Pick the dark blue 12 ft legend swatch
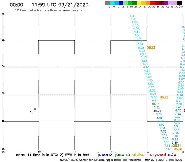Screen dimensions: 185x162 point(121,3)
